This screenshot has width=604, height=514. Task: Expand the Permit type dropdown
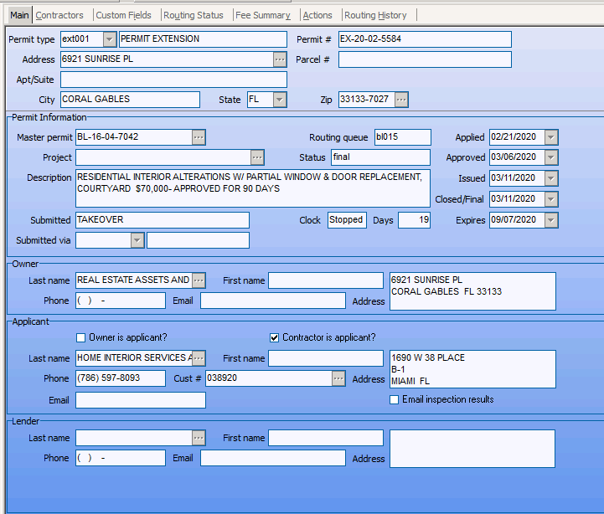(x=110, y=39)
